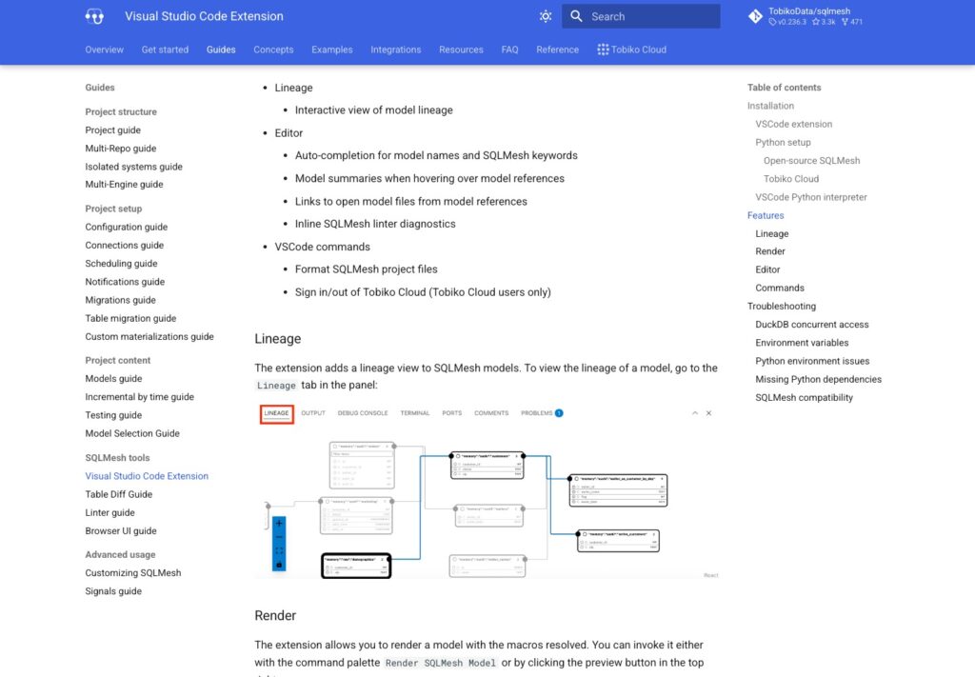Open Custom materializations guide link
The image size is (975, 677).
click(149, 336)
